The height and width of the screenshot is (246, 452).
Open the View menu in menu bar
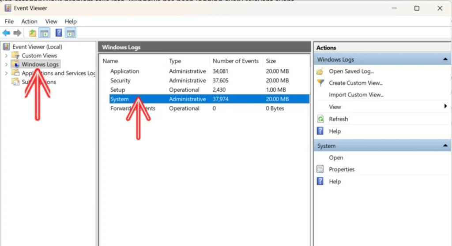tap(51, 22)
